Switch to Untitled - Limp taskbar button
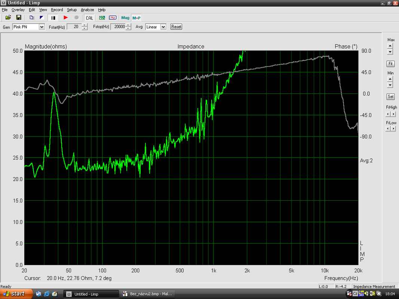 [91, 294]
